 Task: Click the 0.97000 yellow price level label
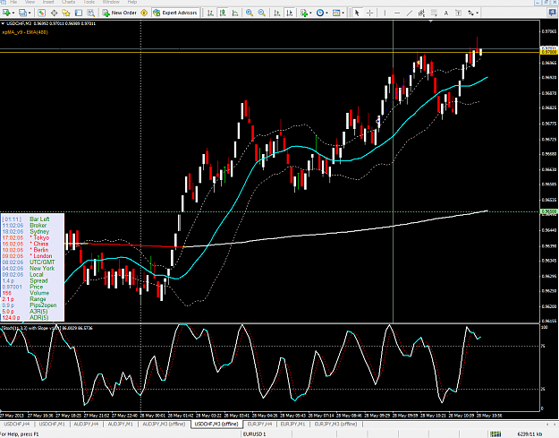[x=549, y=52]
